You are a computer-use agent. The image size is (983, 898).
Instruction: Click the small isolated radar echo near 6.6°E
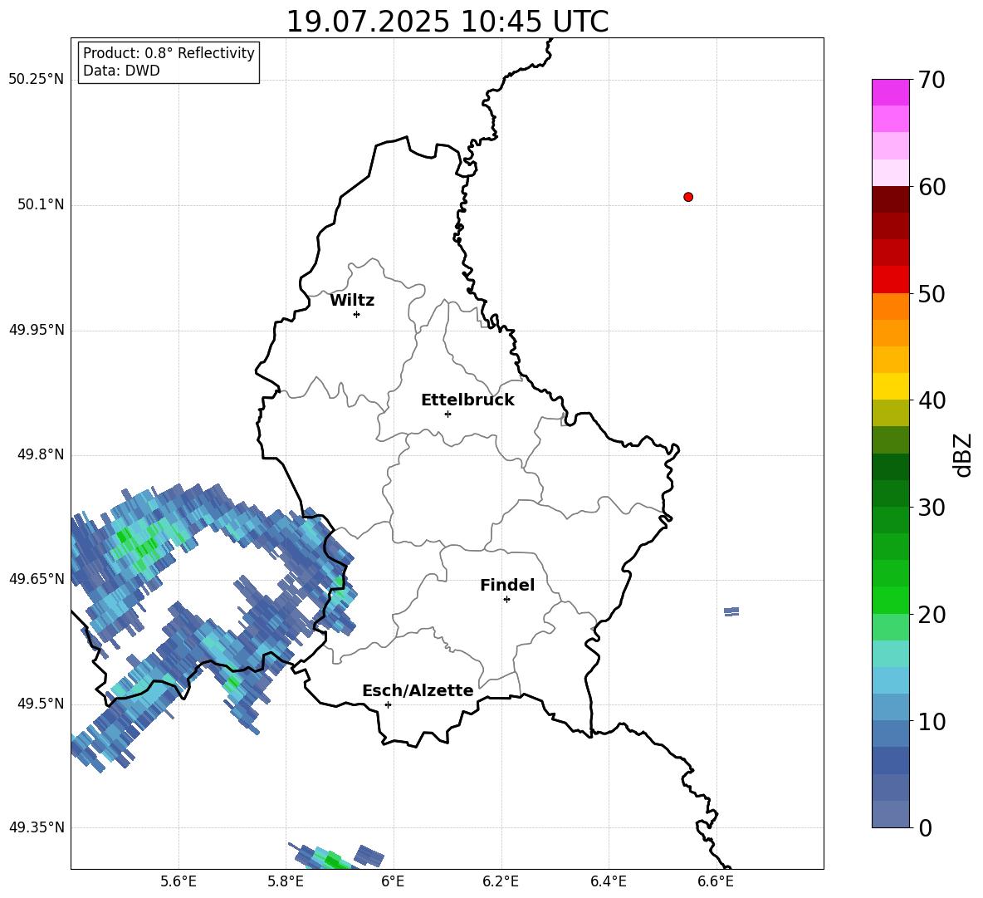point(731,611)
